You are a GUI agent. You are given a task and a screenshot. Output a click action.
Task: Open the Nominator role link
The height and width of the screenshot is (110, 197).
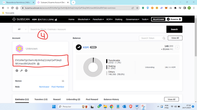click(x=44, y=87)
